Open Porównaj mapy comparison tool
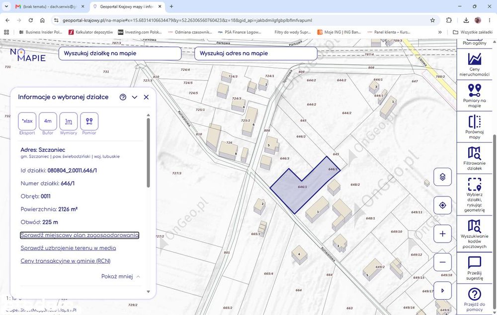The image size is (497, 315). point(474,127)
